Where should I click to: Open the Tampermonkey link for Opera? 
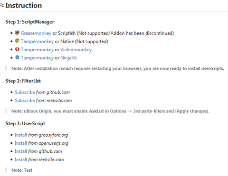37,50
